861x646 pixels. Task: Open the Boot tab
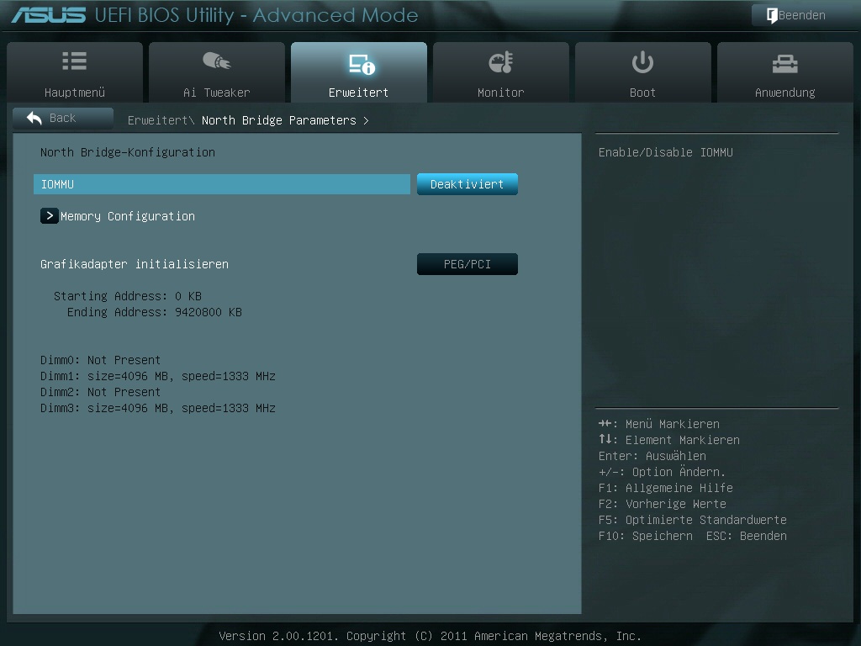pos(642,72)
